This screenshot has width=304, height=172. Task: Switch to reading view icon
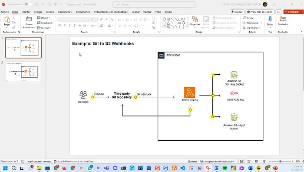[257, 161]
